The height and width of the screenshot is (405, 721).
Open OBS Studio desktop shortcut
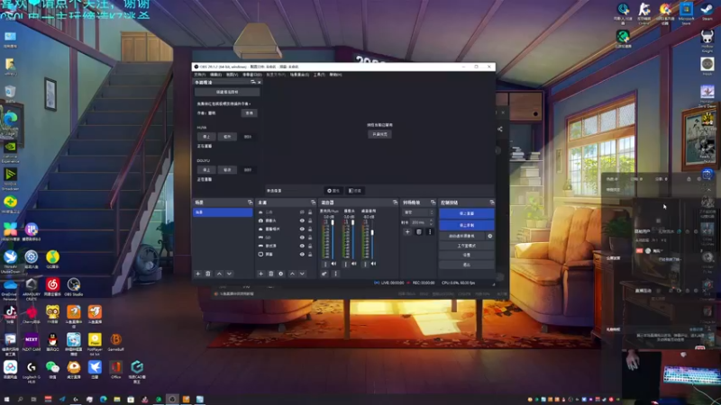[x=74, y=287]
